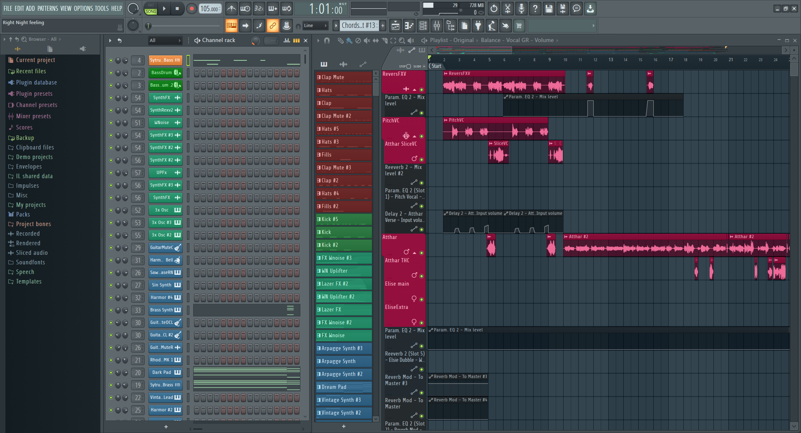
Task: Click the loop recording icon
Action: [x=287, y=8]
